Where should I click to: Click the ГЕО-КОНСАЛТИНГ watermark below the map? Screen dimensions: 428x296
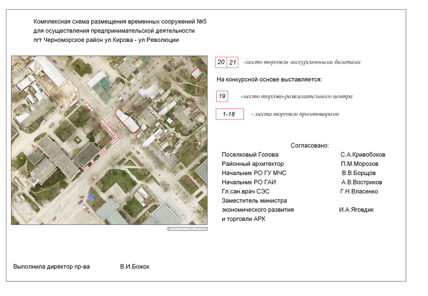point(187,229)
